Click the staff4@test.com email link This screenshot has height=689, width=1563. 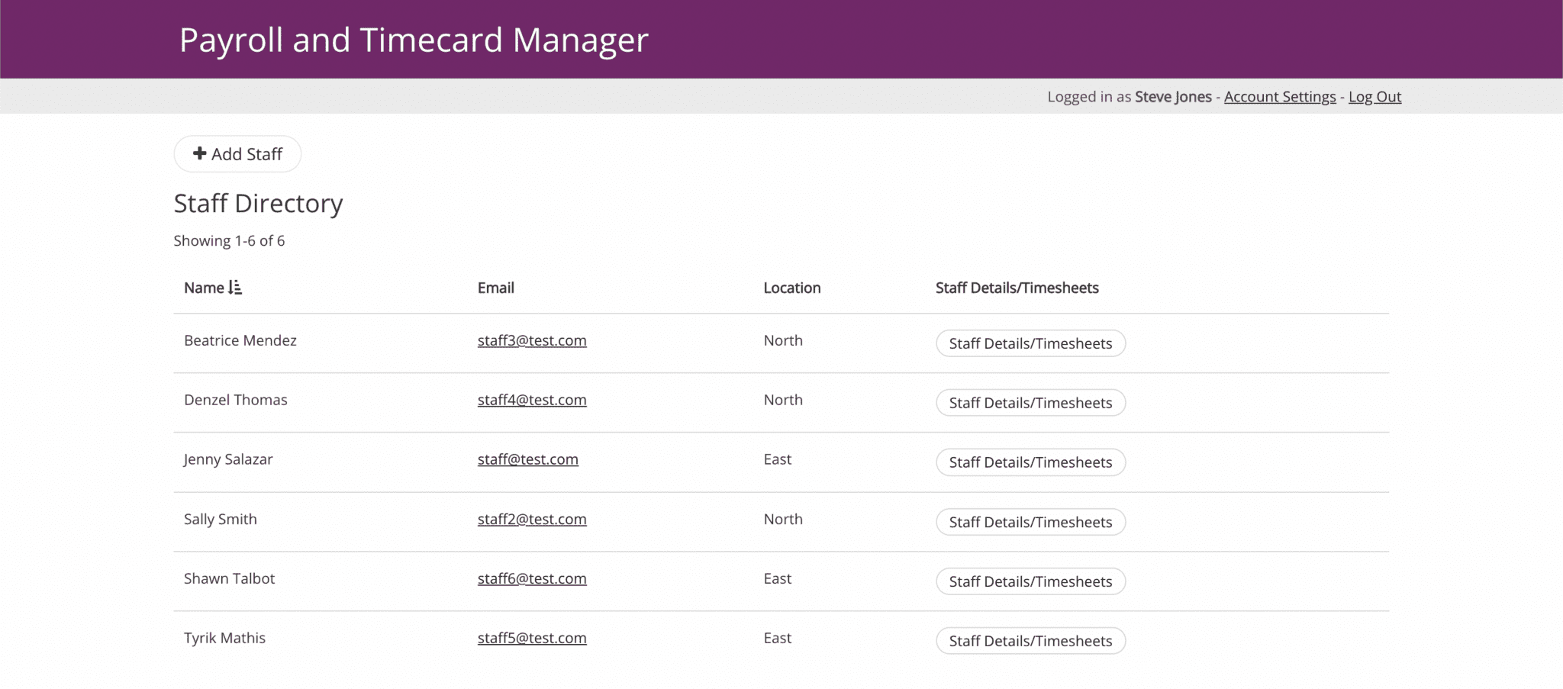[532, 400]
